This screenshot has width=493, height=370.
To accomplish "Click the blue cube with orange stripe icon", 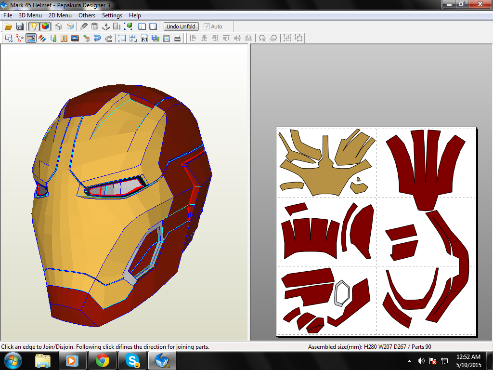I will [x=70, y=26].
